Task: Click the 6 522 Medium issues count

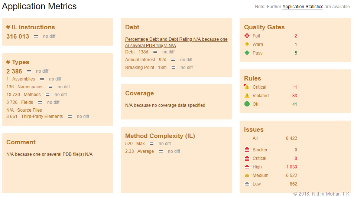Action: pos(291,175)
